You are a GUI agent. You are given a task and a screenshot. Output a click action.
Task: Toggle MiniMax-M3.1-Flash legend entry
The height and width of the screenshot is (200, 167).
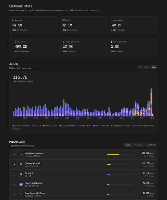pos(68,126)
